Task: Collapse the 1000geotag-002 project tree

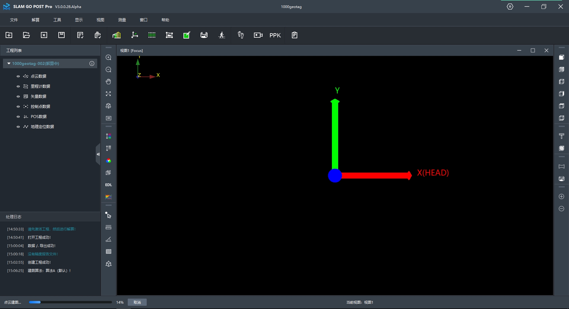Action: [9, 63]
